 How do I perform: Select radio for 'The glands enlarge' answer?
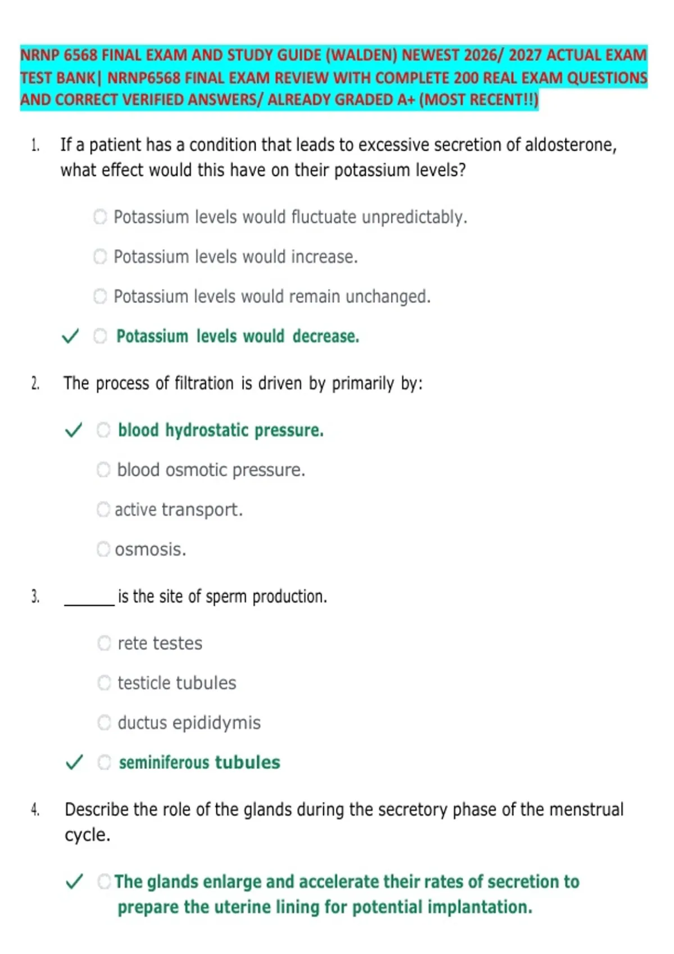[x=104, y=881]
